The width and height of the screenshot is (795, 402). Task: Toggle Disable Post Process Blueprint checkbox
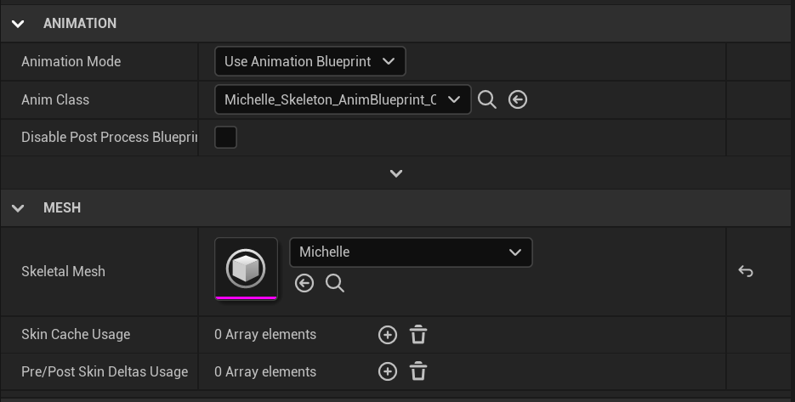click(x=225, y=138)
